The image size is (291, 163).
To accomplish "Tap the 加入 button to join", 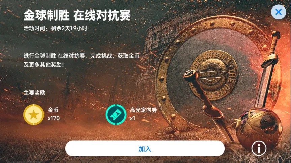I will (x=145, y=149).
